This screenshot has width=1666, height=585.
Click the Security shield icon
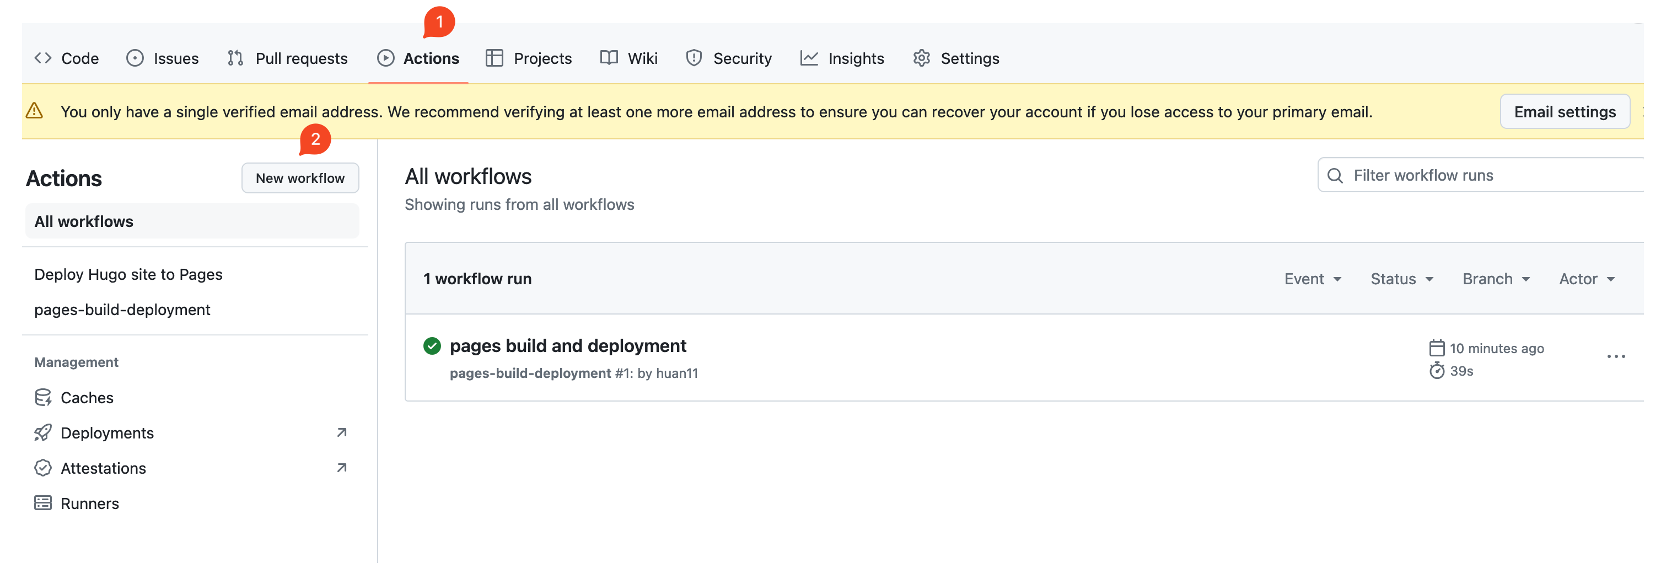tap(694, 58)
